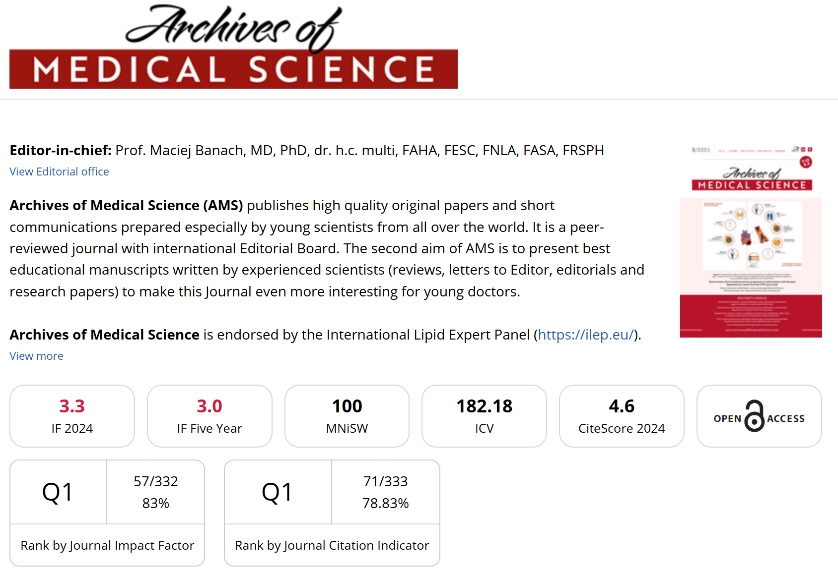Click the 57/332 rank value
Image resolution: width=838 pixels, height=573 pixels.
(155, 481)
